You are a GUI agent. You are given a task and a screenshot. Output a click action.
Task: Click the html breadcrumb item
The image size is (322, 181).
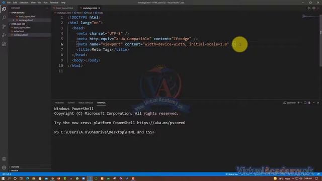coord(78,13)
